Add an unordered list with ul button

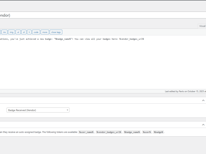tap(18, 32)
